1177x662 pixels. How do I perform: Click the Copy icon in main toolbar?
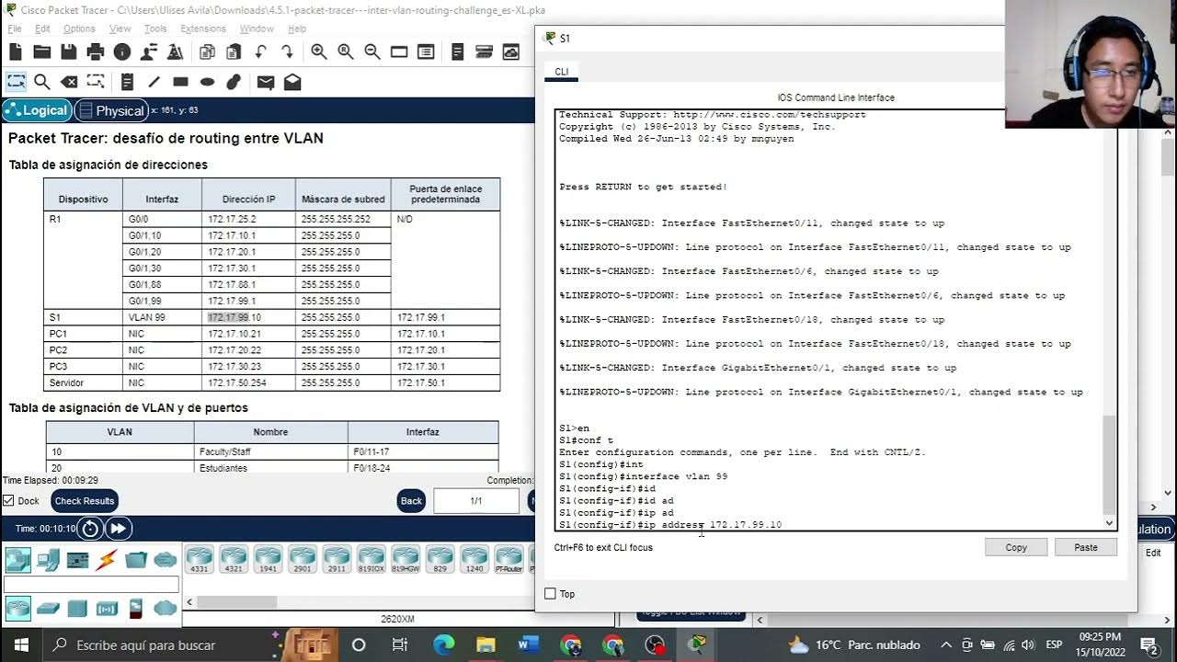207,52
